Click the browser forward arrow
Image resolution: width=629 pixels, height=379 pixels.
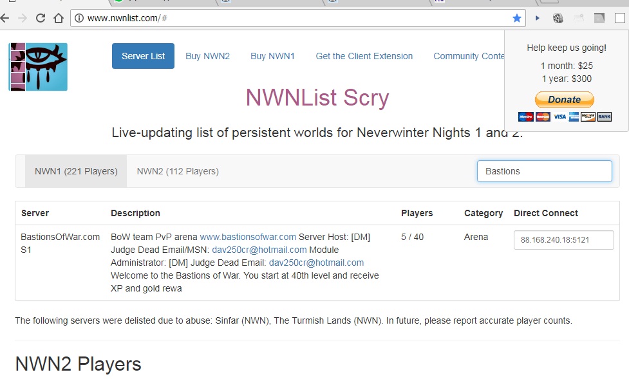tap(23, 18)
